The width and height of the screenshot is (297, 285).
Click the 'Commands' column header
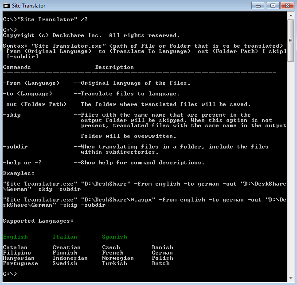17,67
